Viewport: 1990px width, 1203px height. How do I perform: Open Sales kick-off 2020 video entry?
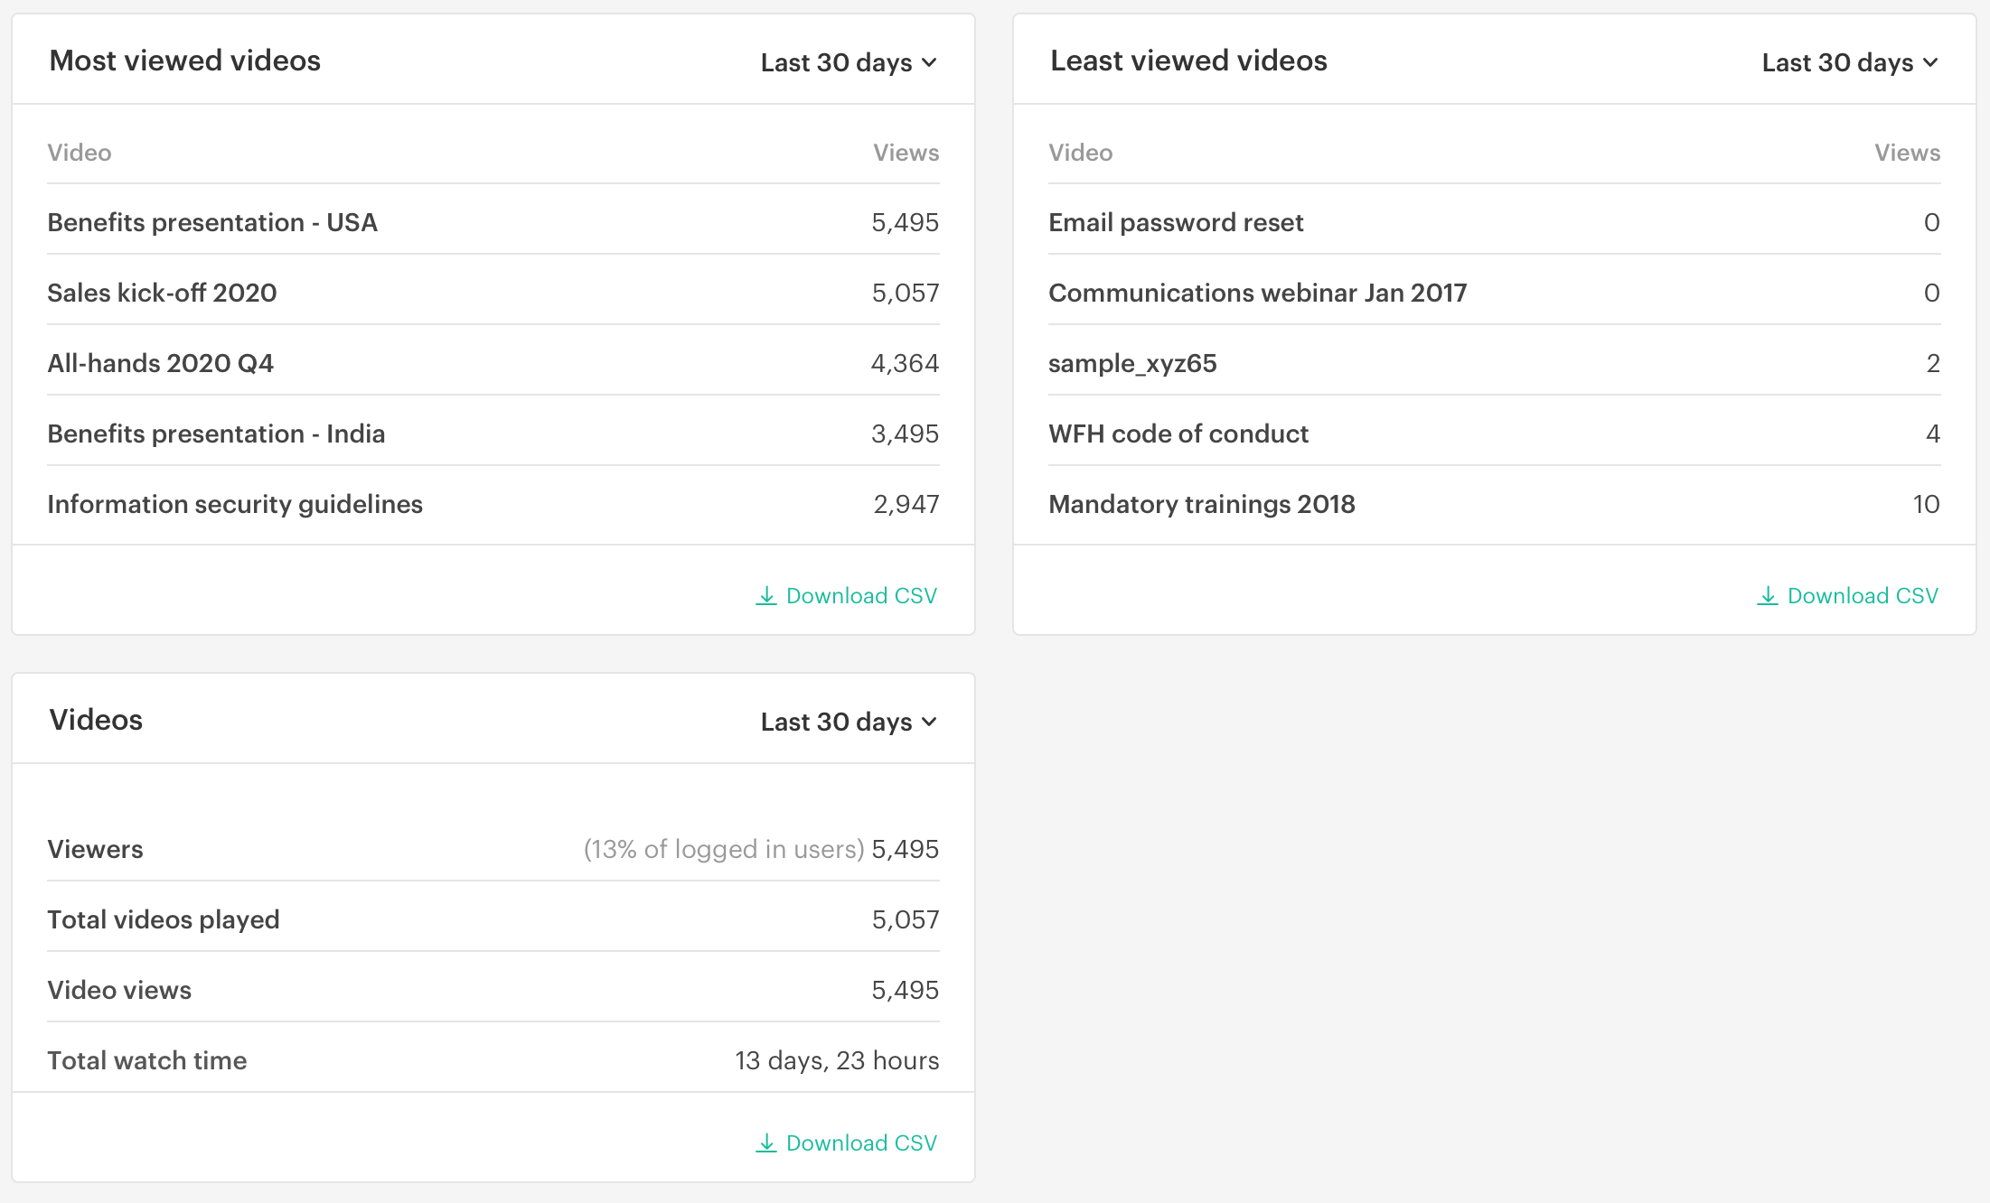pyautogui.click(x=162, y=293)
